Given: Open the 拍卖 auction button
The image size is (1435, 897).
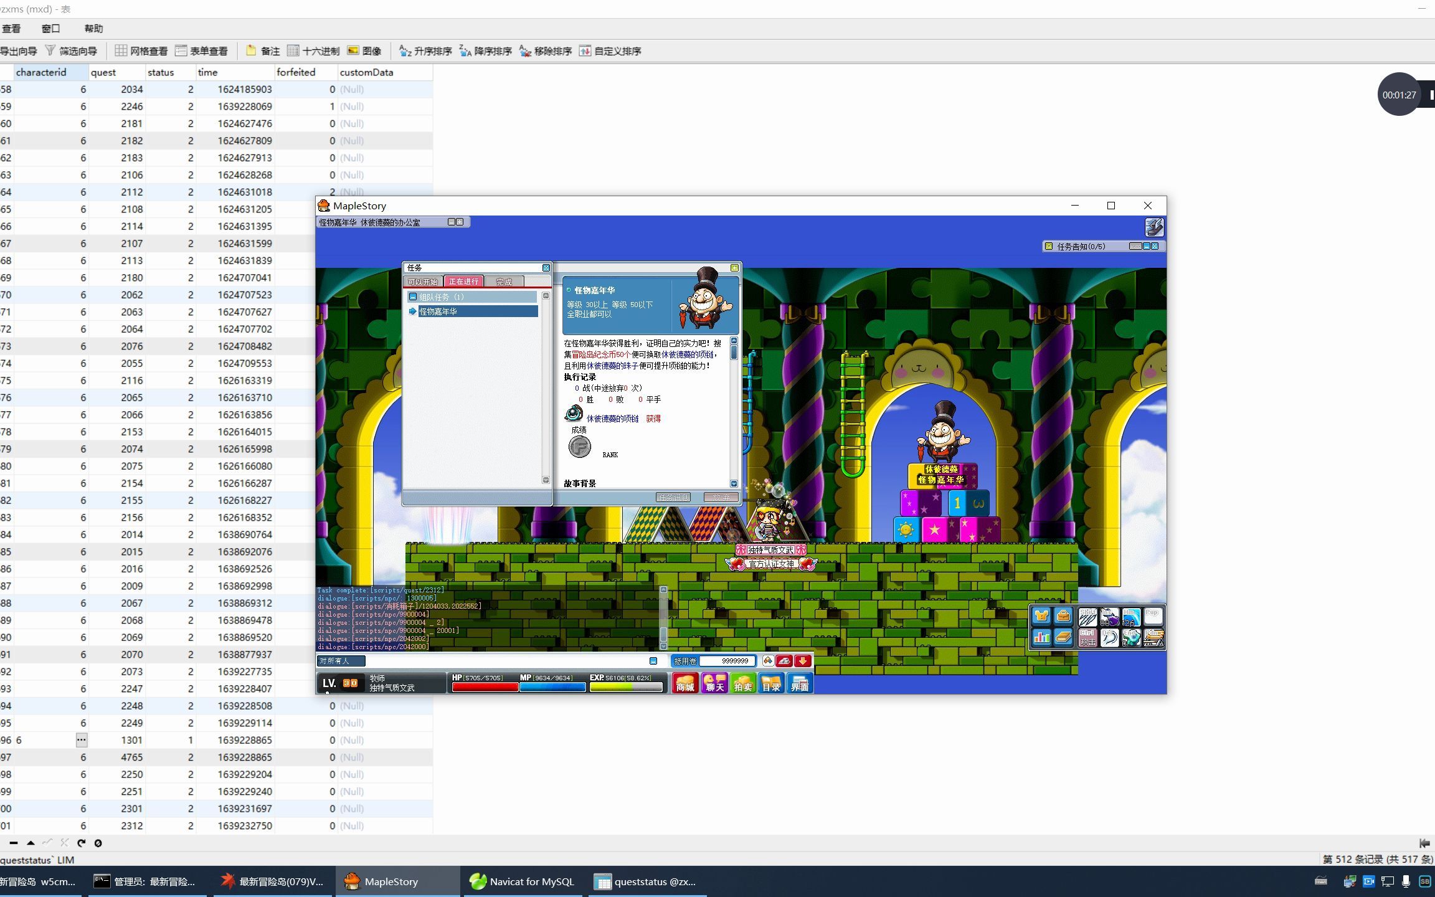Looking at the screenshot, I should point(743,683).
